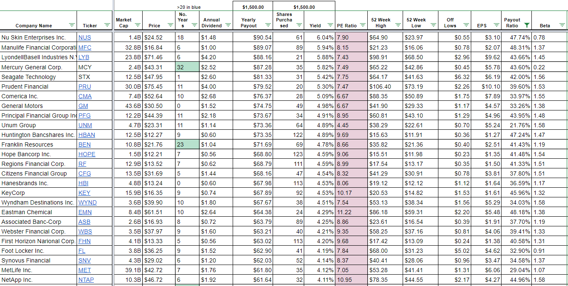
Task: Follow the SNV ticker link
Action: click(85, 260)
